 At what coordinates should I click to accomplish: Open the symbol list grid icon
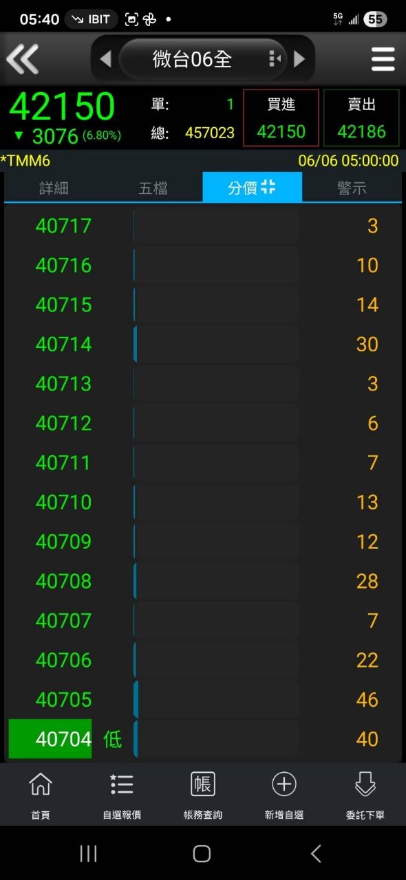[275, 59]
